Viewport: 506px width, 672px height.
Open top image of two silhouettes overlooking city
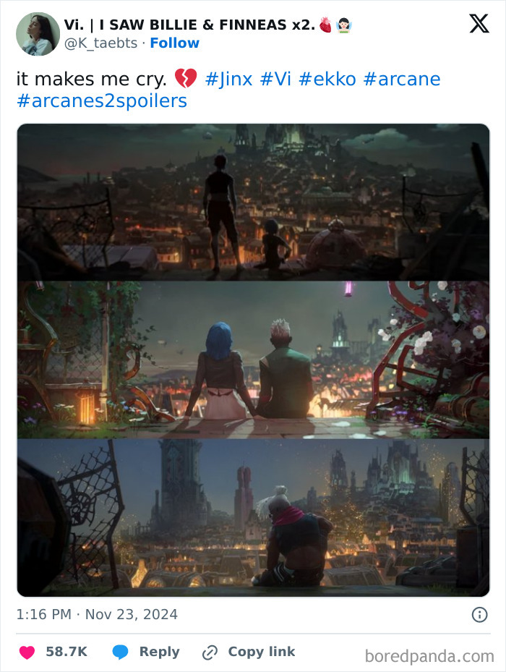point(253,203)
